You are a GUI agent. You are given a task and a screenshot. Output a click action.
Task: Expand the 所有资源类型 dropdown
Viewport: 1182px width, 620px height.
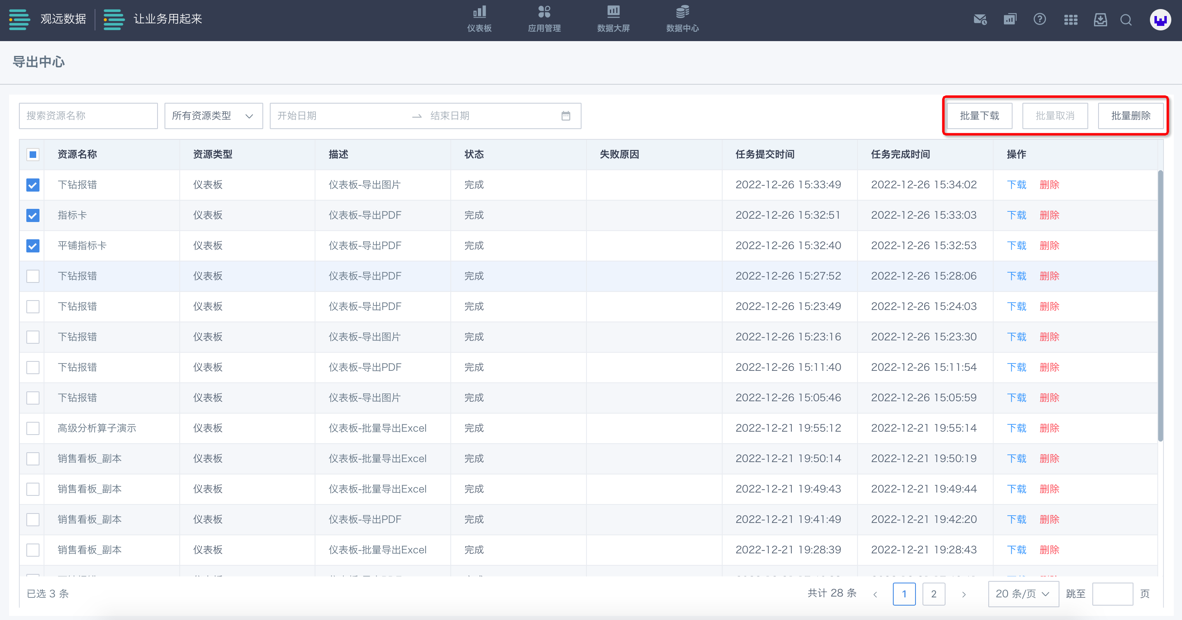pyautogui.click(x=213, y=116)
